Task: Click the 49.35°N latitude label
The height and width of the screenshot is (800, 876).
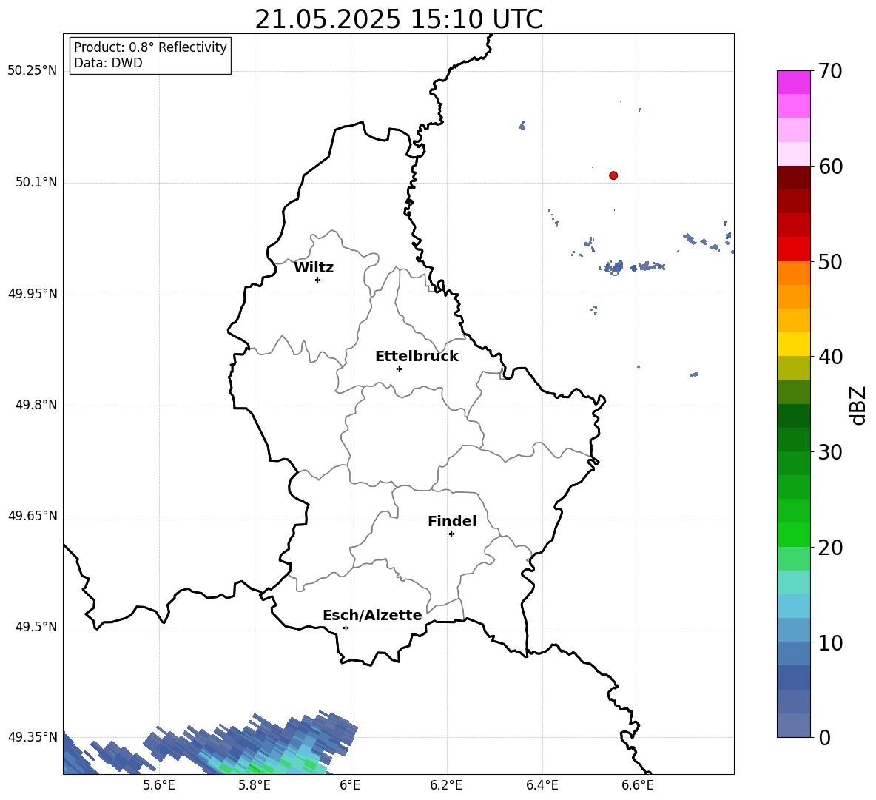Action: click(33, 737)
